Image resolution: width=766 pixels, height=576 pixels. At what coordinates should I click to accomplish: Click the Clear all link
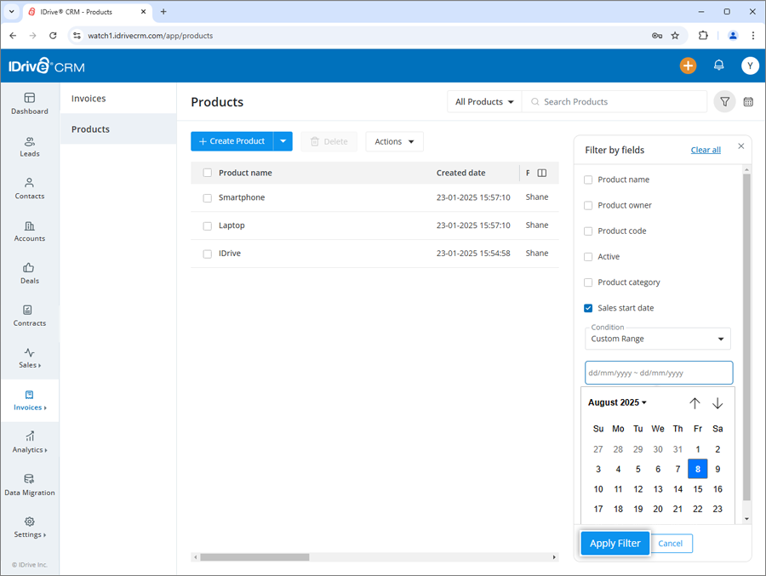pyautogui.click(x=706, y=149)
